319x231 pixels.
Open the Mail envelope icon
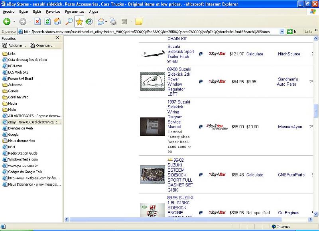101,22
